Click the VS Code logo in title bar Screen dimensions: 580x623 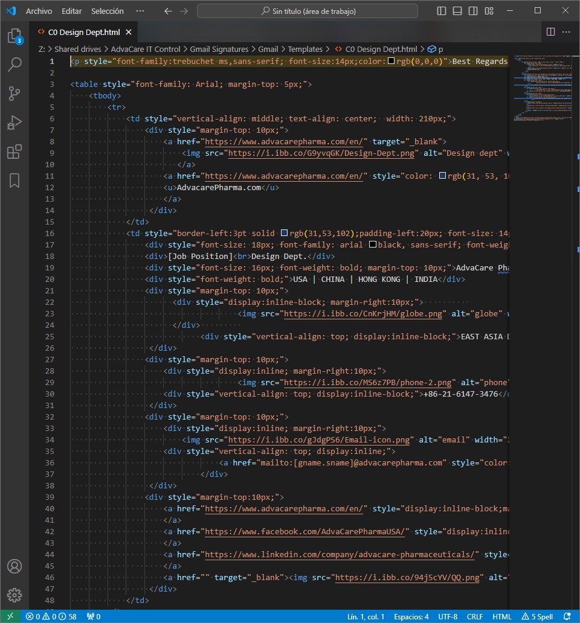(11, 11)
